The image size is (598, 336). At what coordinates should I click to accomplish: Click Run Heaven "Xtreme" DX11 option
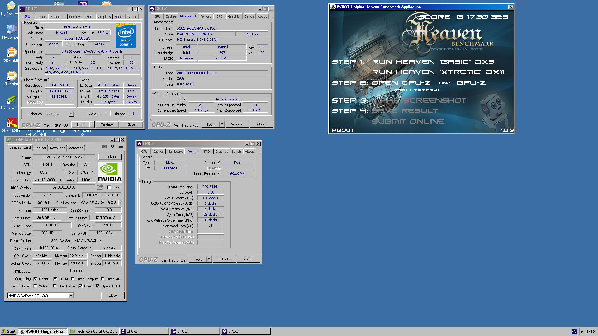pos(438,72)
